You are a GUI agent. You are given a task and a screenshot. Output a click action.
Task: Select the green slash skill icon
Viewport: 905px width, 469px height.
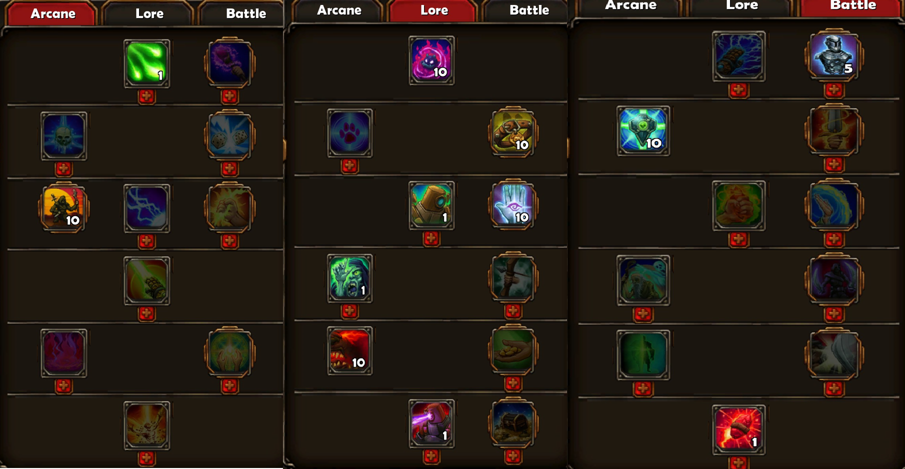146,63
